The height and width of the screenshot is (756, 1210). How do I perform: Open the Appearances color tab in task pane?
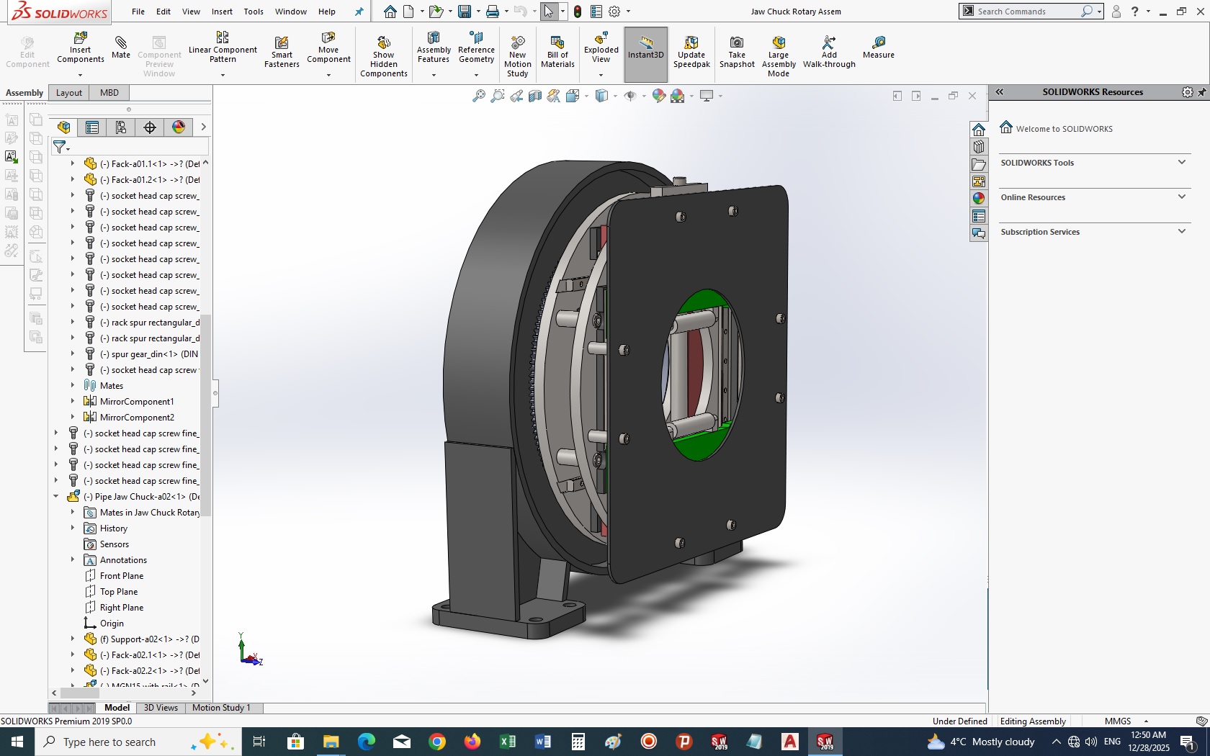click(978, 199)
